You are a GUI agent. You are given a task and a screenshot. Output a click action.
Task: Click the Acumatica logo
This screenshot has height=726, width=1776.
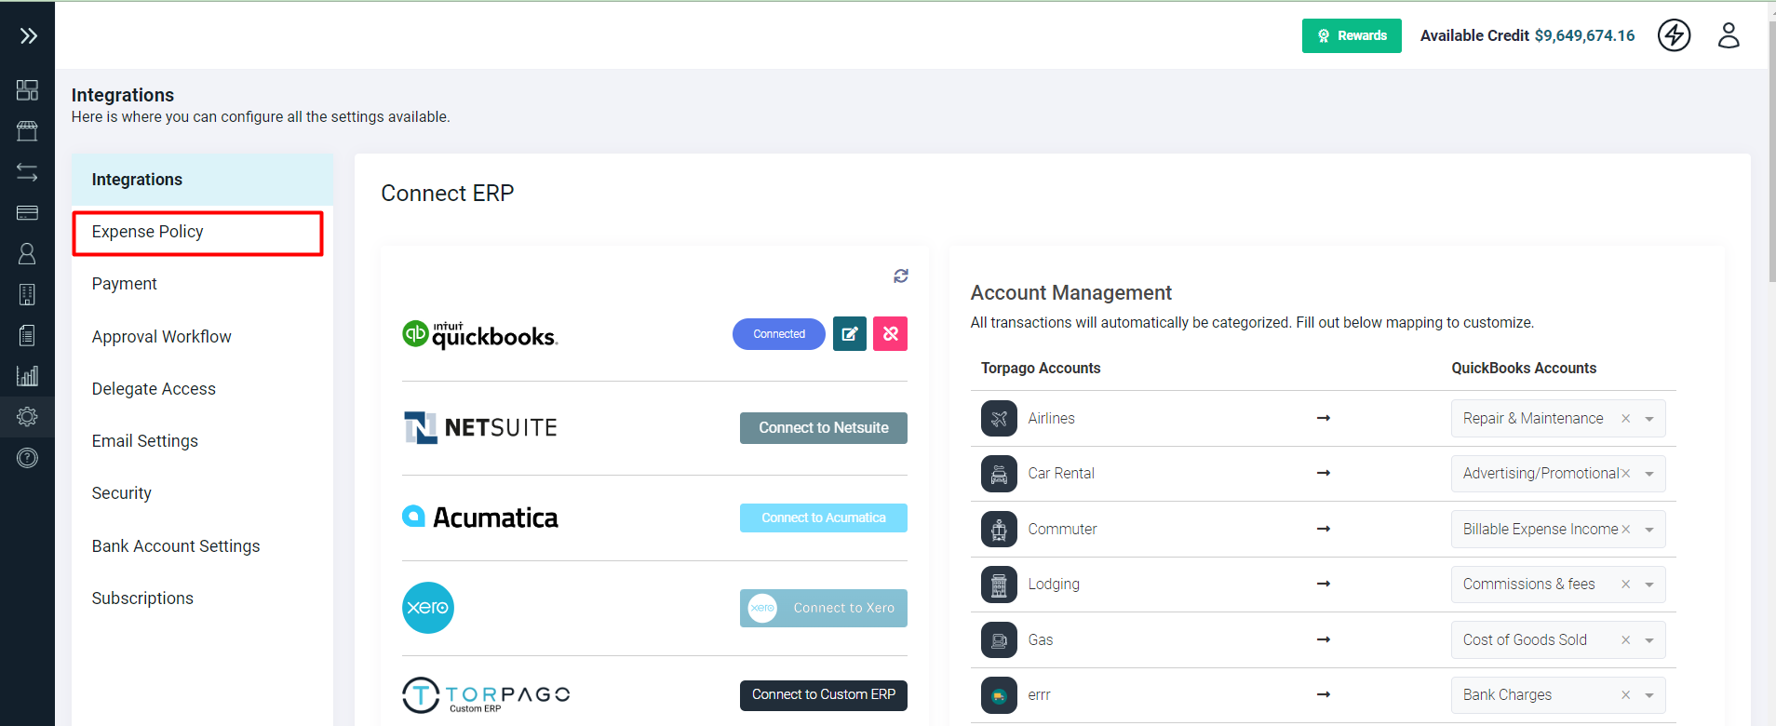click(480, 518)
